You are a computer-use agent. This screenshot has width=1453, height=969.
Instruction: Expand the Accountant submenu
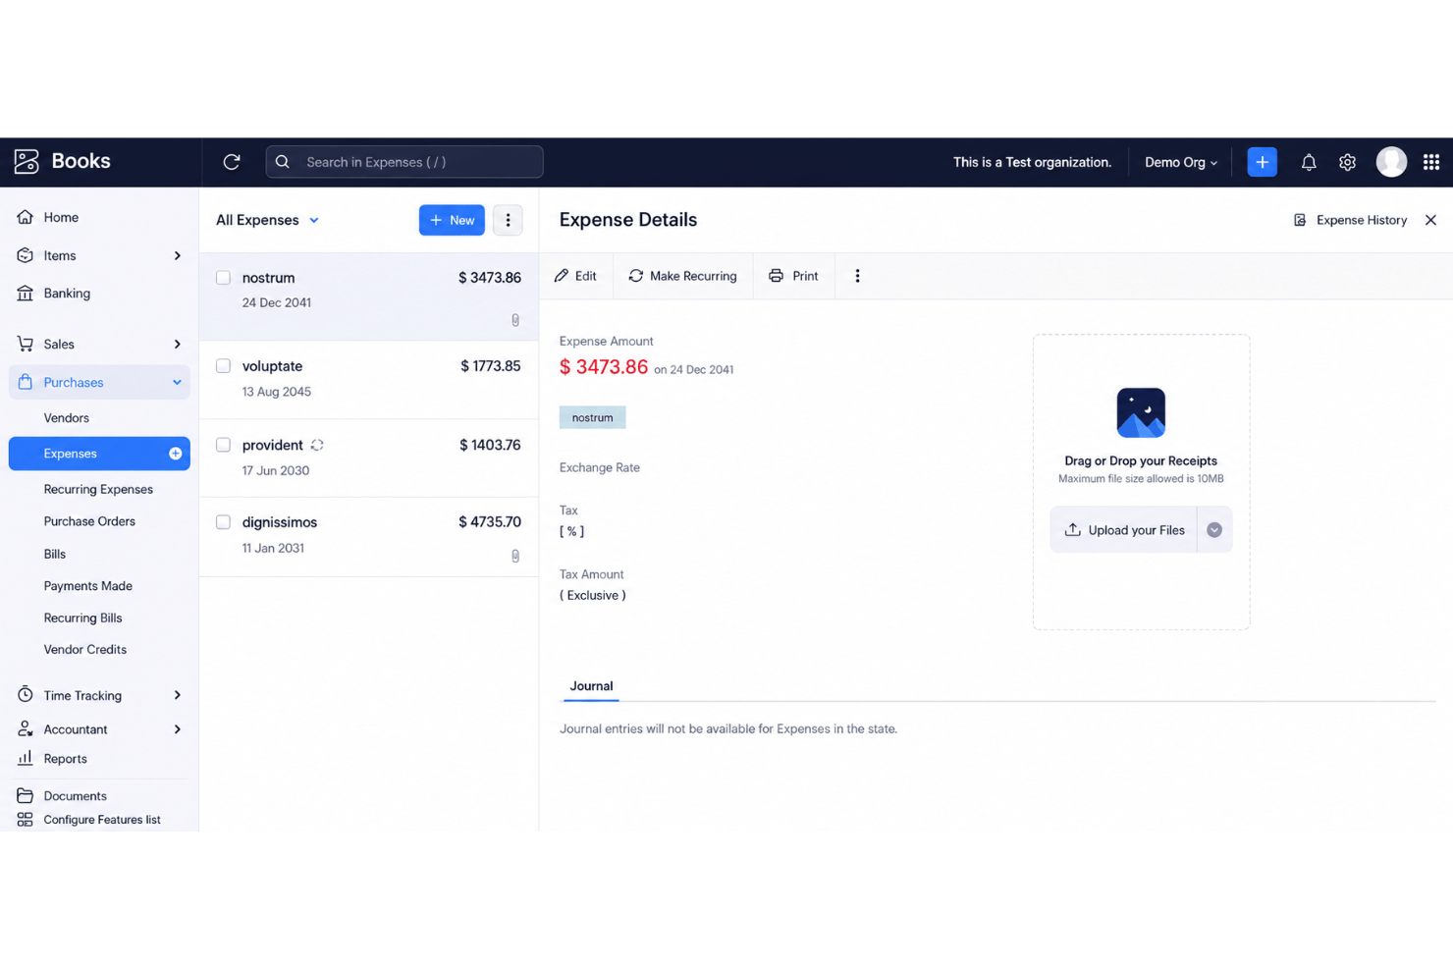point(178,729)
